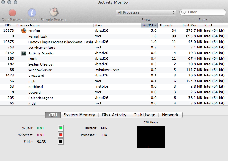Viewport: 228px width, 161px height.
Task: Click PID 10875 cell
Action: click(x=9, y=42)
